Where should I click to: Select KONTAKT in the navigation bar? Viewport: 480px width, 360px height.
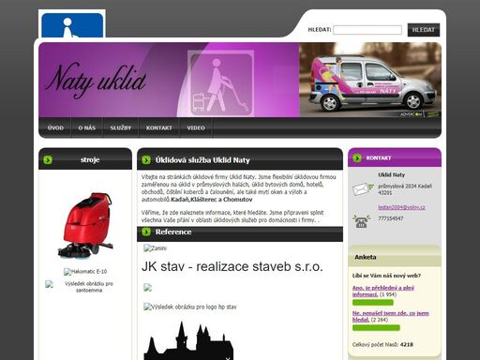click(159, 127)
